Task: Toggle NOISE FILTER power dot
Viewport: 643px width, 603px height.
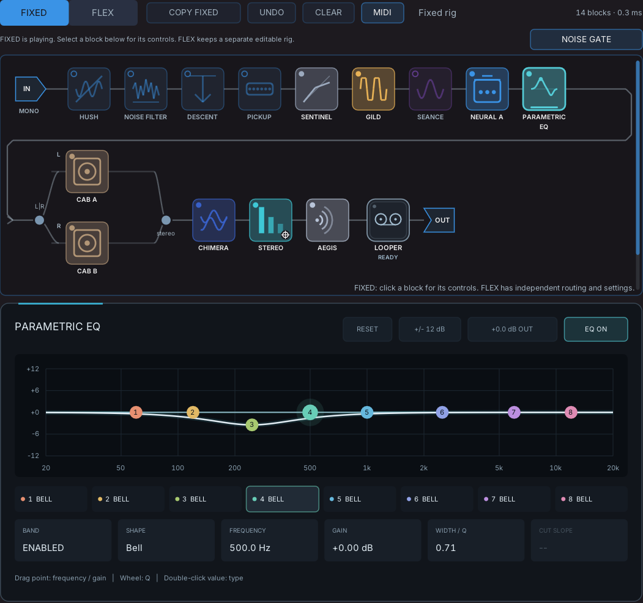Action: [x=131, y=74]
